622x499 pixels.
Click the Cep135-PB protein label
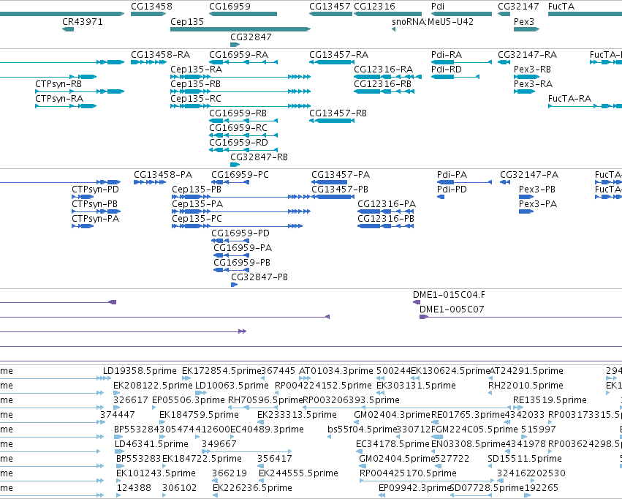coord(197,190)
